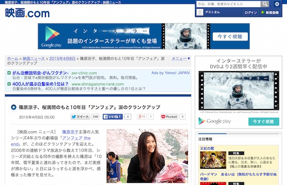Focus the movie search input field
The image size is (287, 185).
point(229,4)
